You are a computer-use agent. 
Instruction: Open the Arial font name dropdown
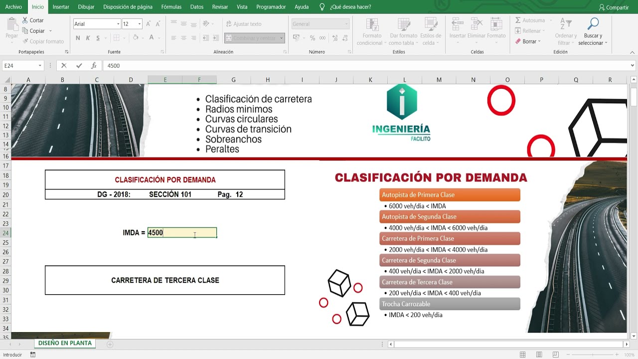coord(118,24)
